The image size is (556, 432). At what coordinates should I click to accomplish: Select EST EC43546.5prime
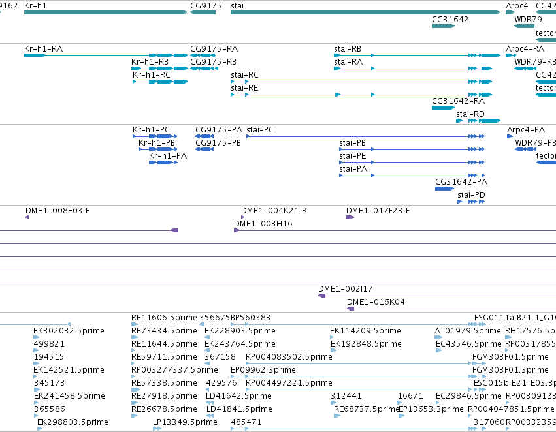click(438, 350)
